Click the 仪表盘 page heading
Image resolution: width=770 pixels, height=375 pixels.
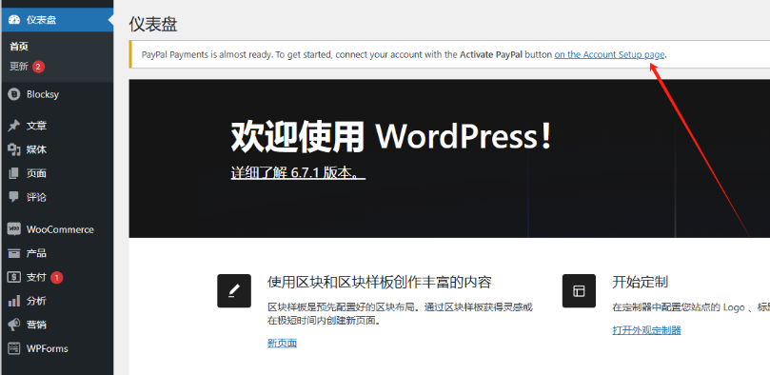(153, 24)
